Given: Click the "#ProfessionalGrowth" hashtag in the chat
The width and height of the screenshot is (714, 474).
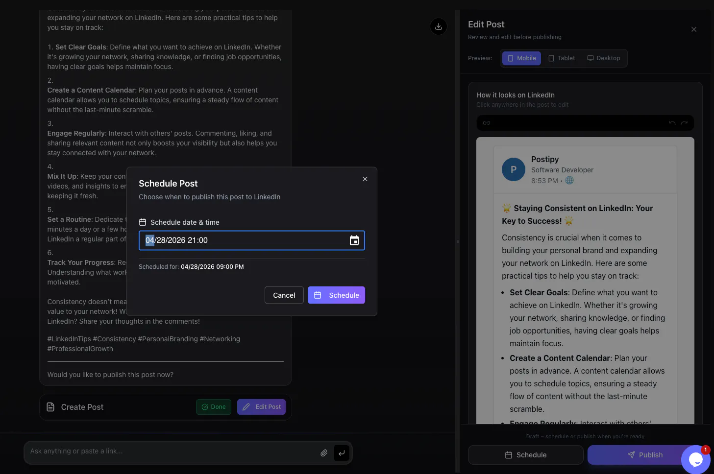Looking at the screenshot, I should pos(80,349).
